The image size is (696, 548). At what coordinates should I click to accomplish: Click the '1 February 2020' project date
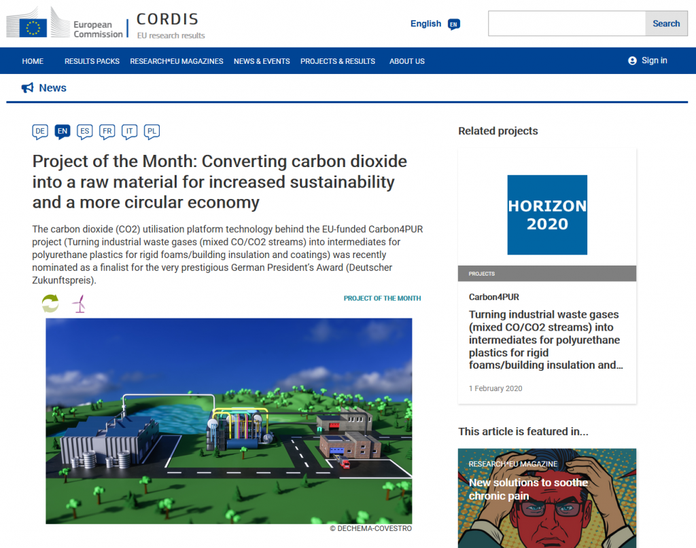tap(495, 388)
